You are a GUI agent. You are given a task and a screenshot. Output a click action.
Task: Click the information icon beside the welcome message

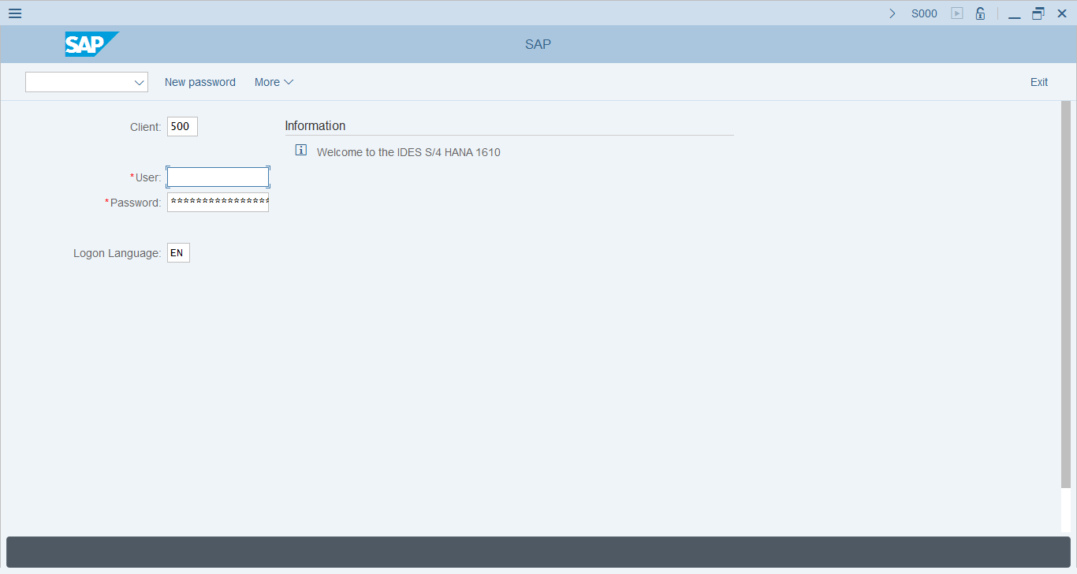tap(300, 150)
